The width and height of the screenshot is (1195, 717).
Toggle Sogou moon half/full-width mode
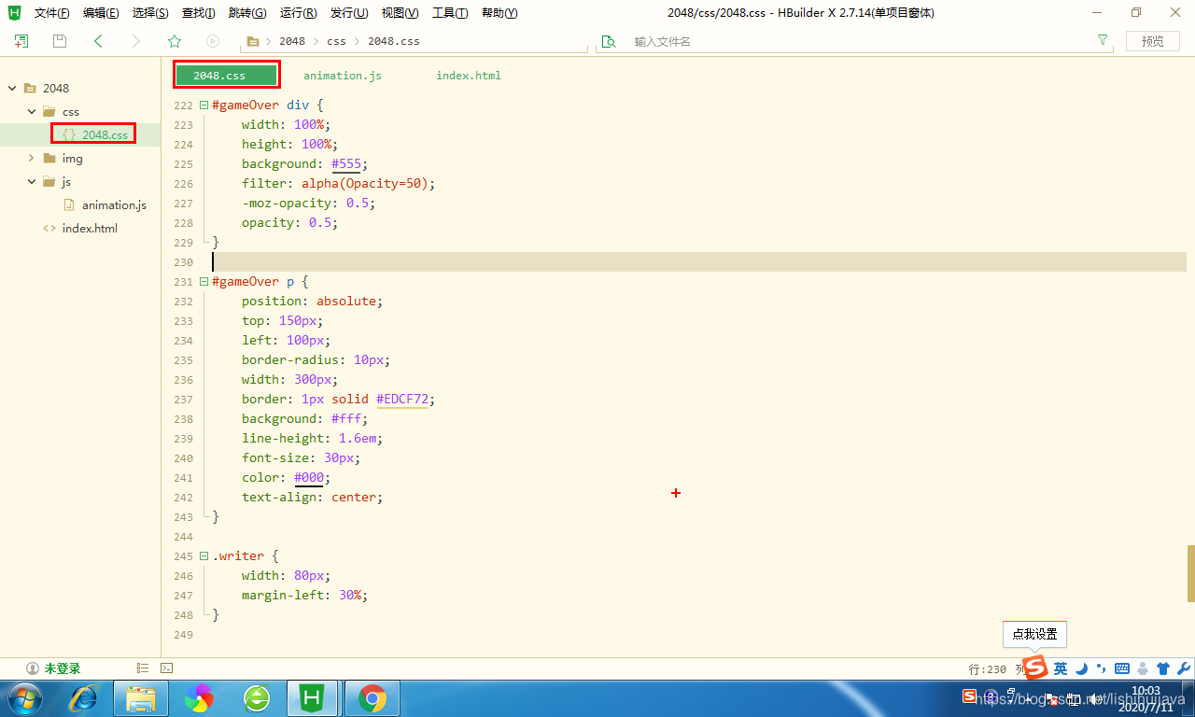(x=1082, y=668)
